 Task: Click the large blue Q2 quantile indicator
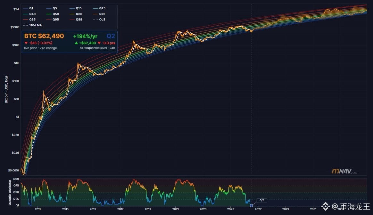[x=111, y=36]
